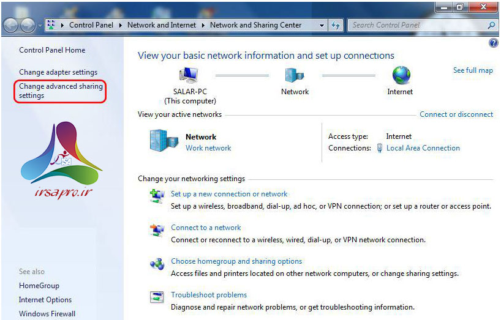Expand arrow before Control Panel breadcrumb
501x320 pixels.
[62, 25]
